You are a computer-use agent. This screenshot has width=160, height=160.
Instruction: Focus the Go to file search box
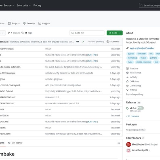tap(87, 33)
